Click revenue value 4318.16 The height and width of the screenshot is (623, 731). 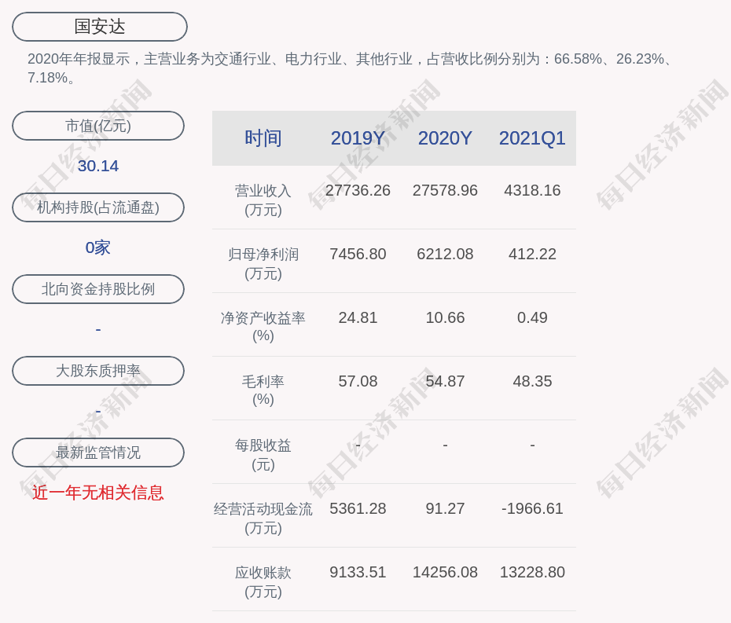[x=532, y=191]
